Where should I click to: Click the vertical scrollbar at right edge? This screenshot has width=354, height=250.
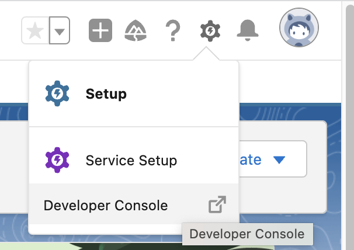tap(350, 127)
